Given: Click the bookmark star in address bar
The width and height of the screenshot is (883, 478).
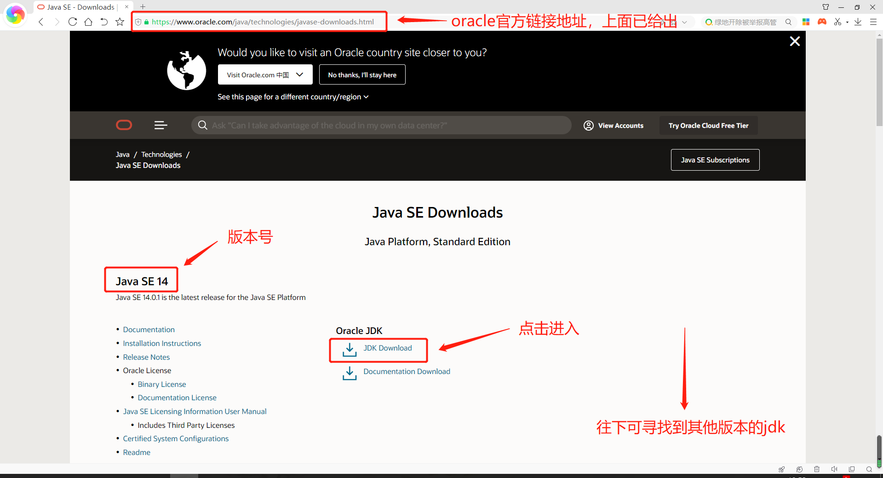Looking at the screenshot, I should pos(120,22).
